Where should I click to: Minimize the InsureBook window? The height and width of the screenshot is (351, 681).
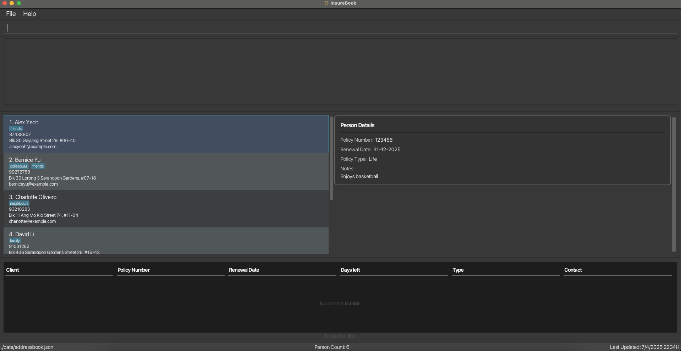(12, 3)
